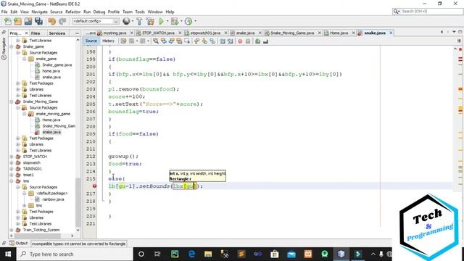Click the Shift Line Right icon
The width and height of the screenshot is (464, 261).
231,41
